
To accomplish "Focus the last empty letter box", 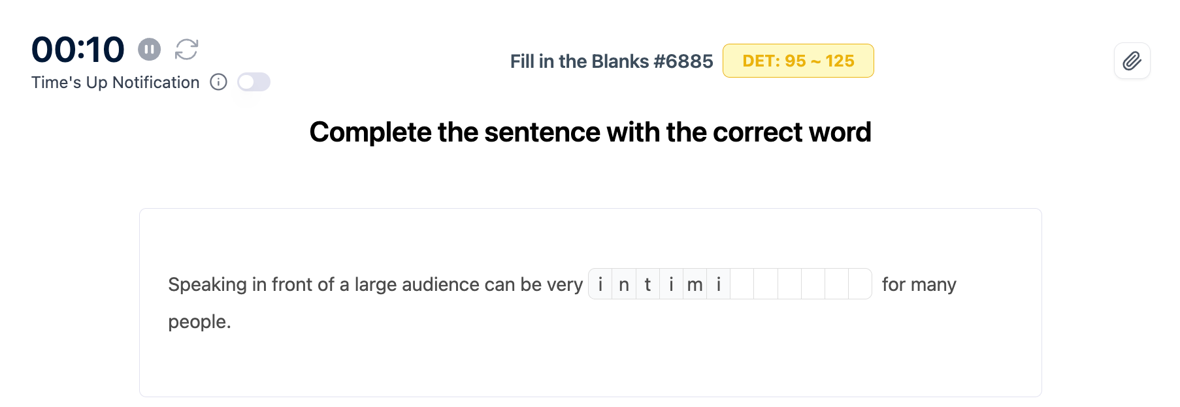I will coord(860,284).
